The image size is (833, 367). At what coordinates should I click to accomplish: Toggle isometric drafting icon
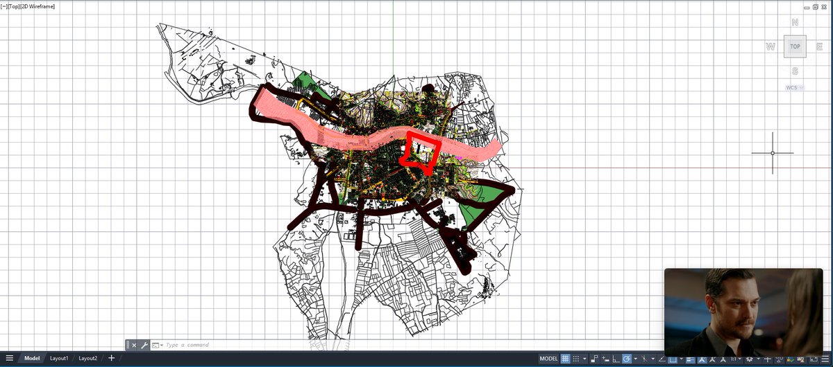click(644, 359)
